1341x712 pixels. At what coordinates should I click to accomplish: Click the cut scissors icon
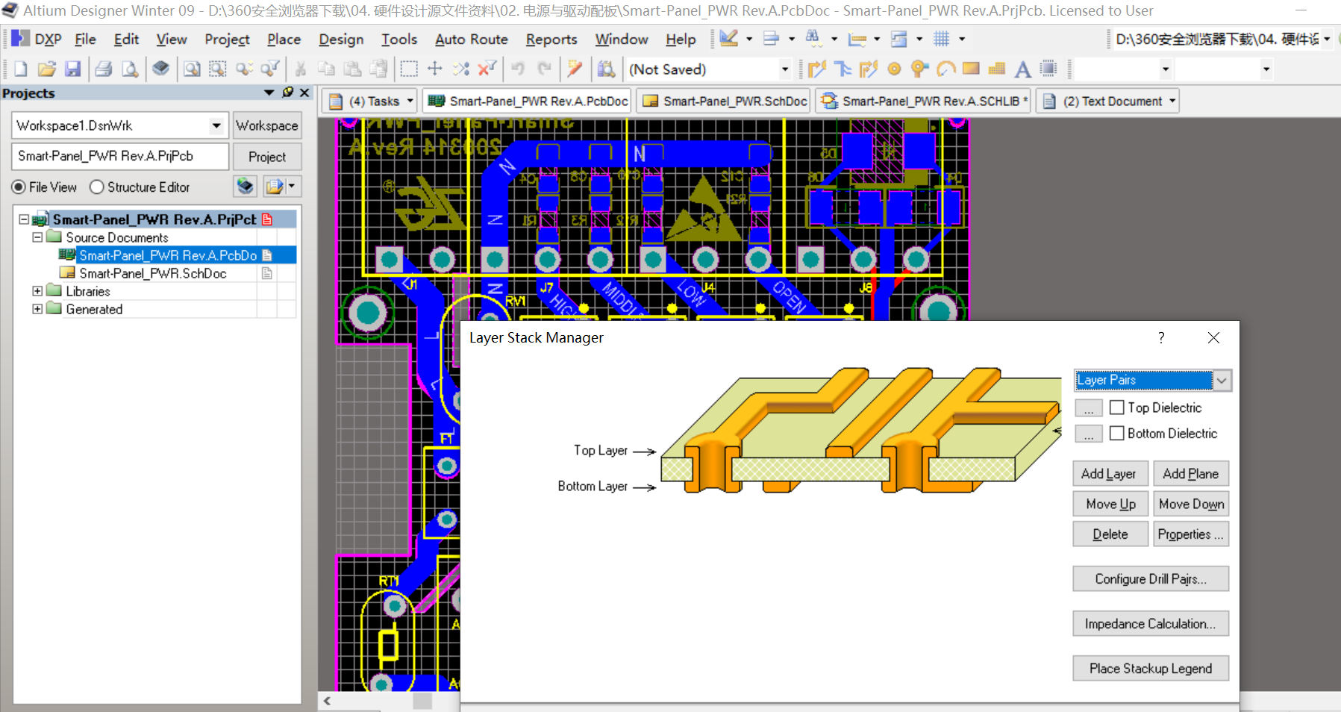tap(300, 69)
